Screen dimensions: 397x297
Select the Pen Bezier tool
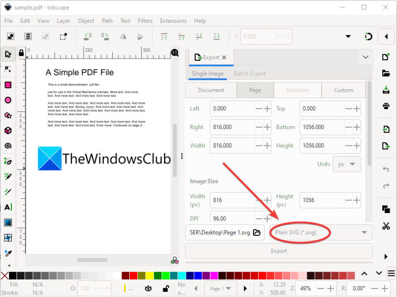coord(8,161)
